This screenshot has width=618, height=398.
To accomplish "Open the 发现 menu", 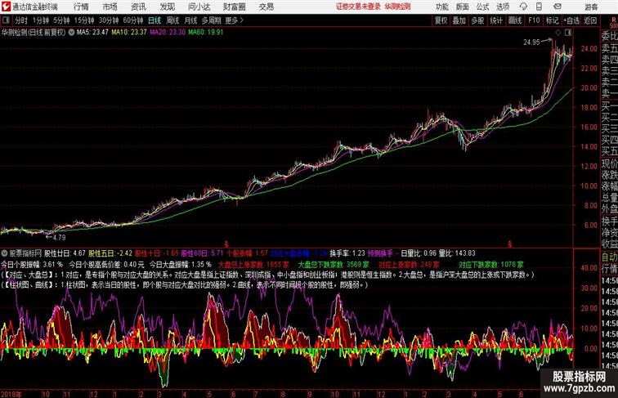I will 167,7.
